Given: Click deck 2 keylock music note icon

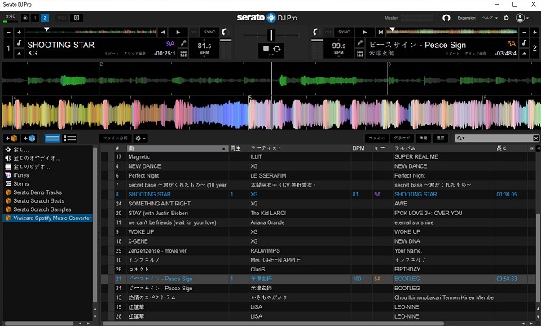Looking at the screenshot, I should click(524, 42).
